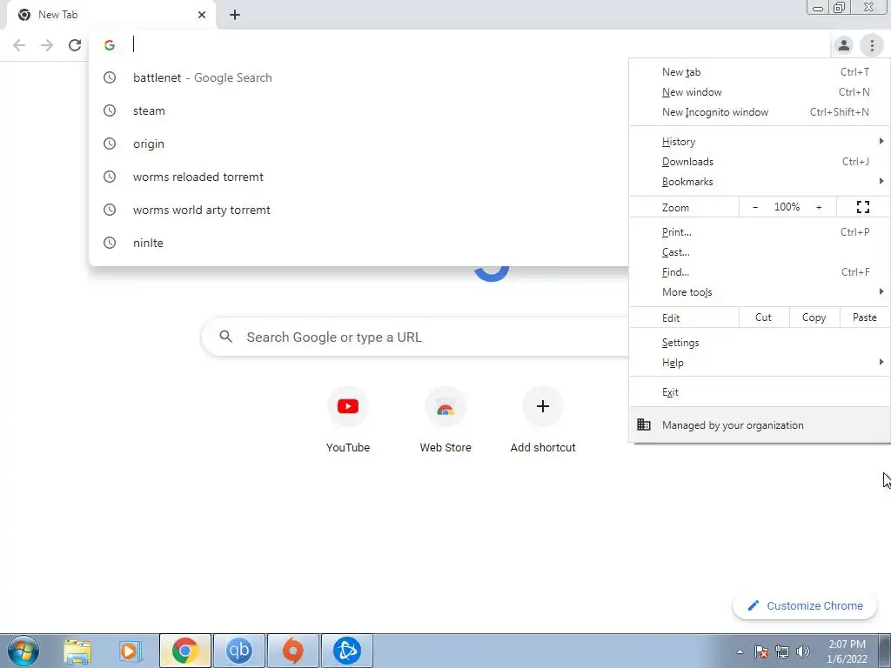Open Action Center flag tray icon
The image size is (891, 668).
761,651
